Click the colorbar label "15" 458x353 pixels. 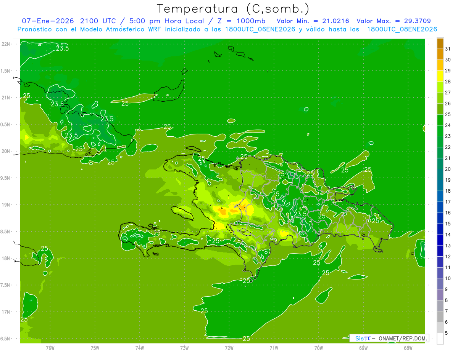coord(448,224)
